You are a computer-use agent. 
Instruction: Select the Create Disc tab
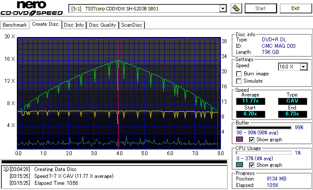click(45, 25)
